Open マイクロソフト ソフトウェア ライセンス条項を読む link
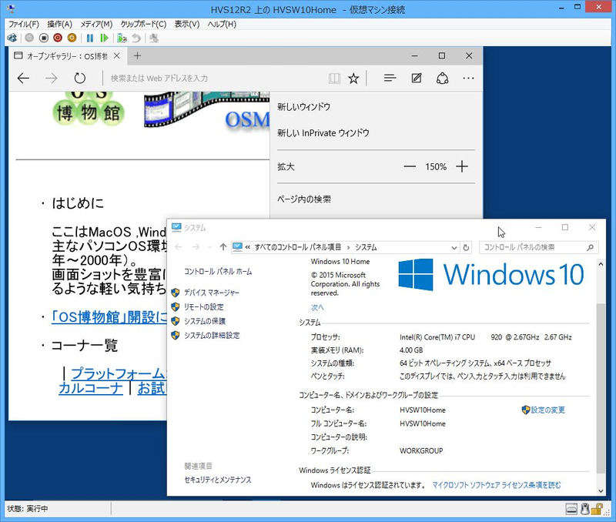616x522 pixels. tap(497, 485)
